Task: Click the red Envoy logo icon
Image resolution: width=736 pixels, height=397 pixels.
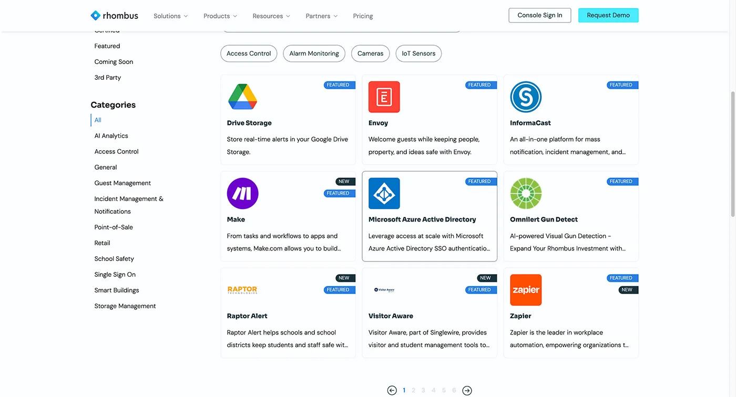Action: [x=384, y=97]
